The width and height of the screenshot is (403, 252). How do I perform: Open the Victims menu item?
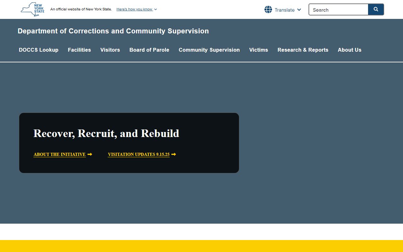pos(258,50)
